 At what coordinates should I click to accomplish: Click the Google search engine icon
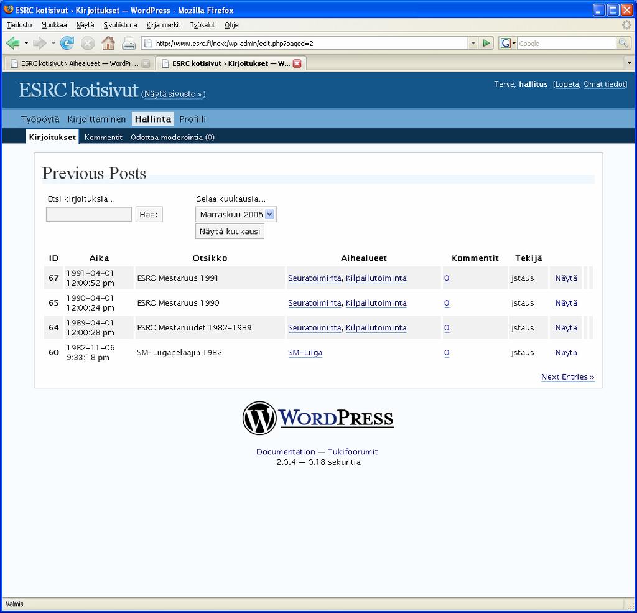pos(505,43)
